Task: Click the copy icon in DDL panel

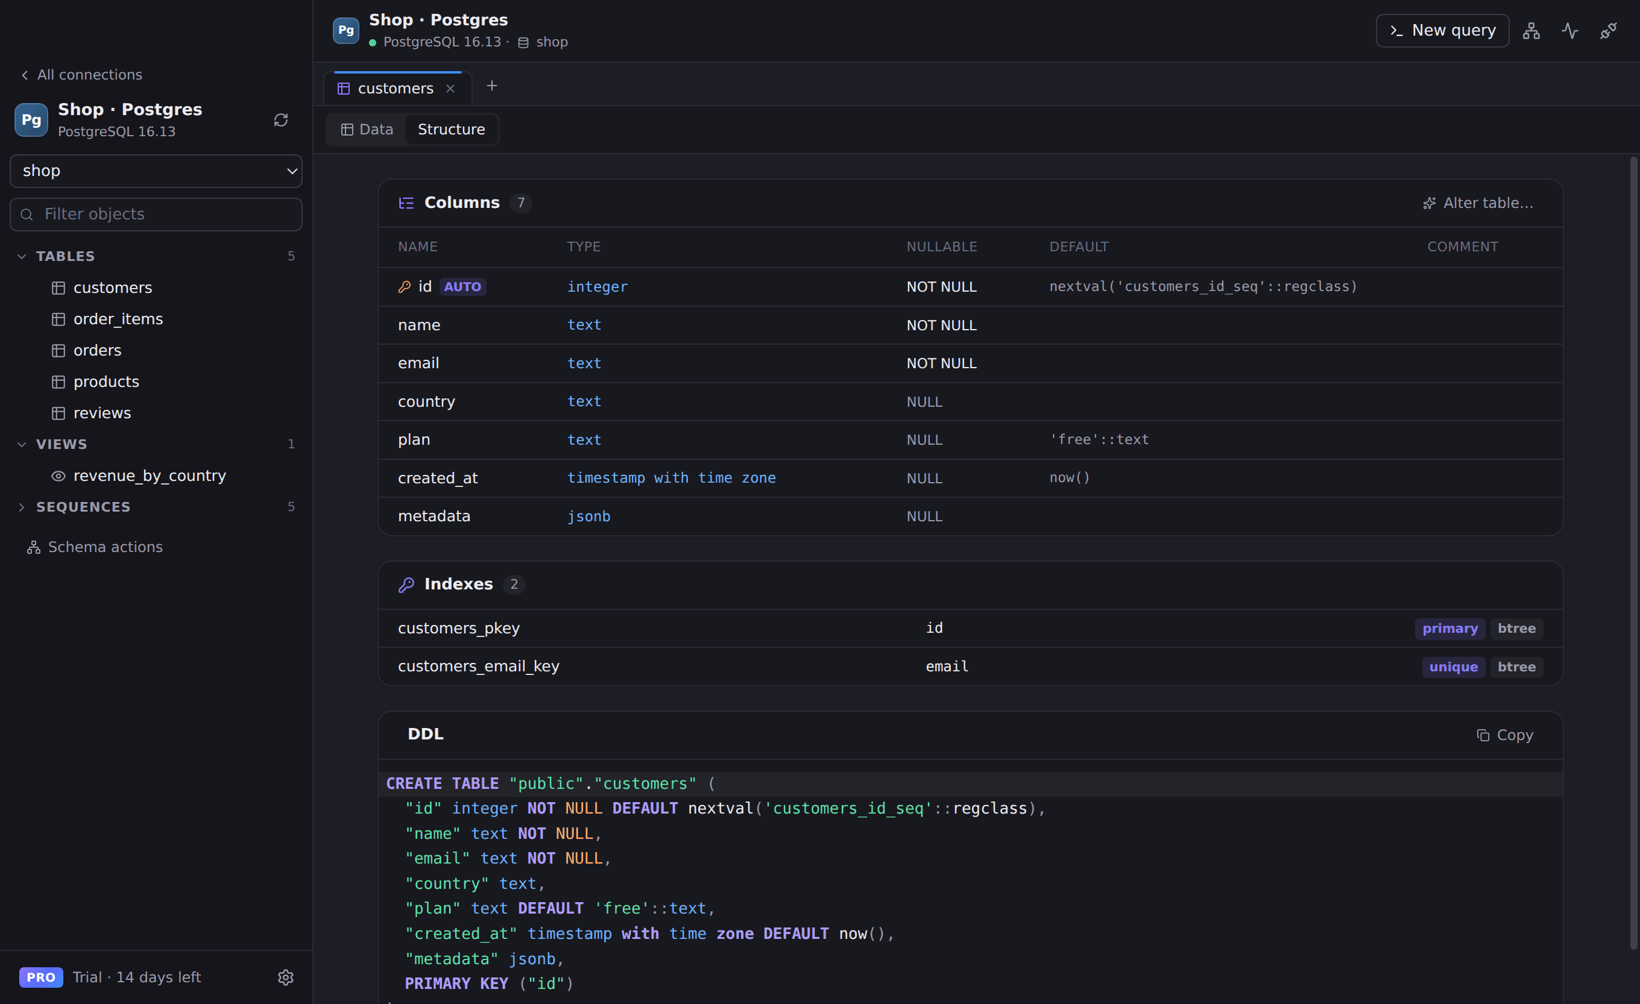Action: pyautogui.click(x=1483, y=735)
